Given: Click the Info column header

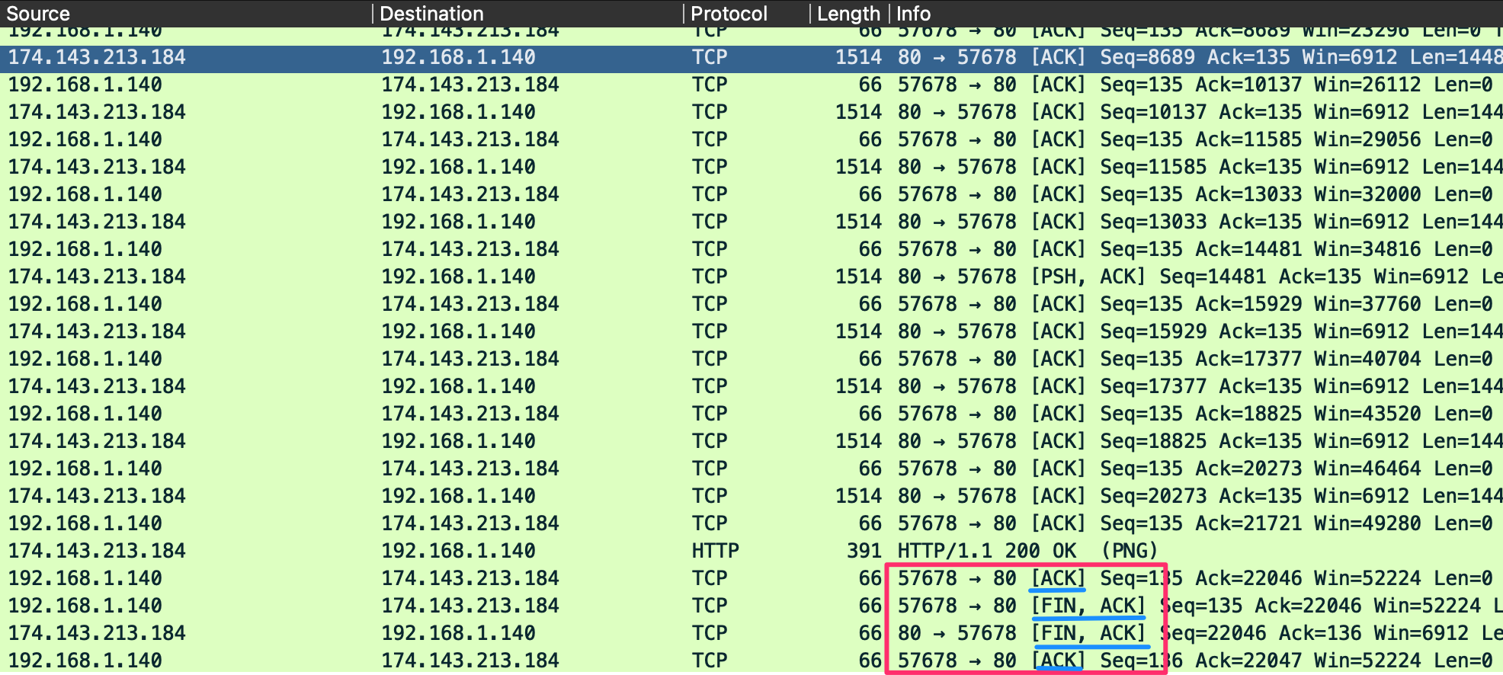Looking at the screenshot, I should [913, 14].
